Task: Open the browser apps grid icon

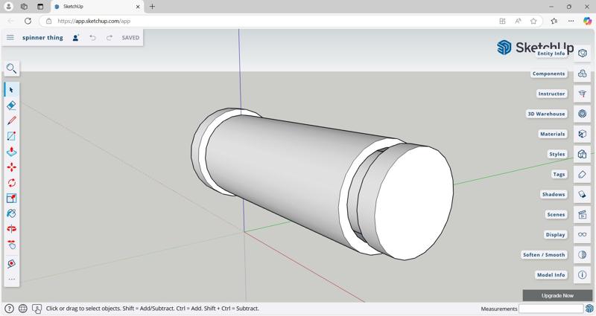Action: (502, 21)
